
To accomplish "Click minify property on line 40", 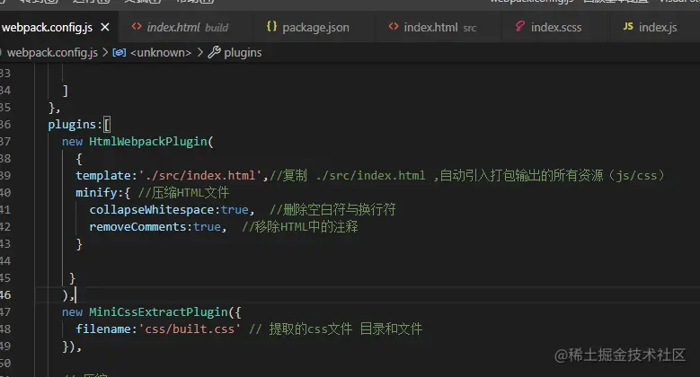I will [96, 193].
